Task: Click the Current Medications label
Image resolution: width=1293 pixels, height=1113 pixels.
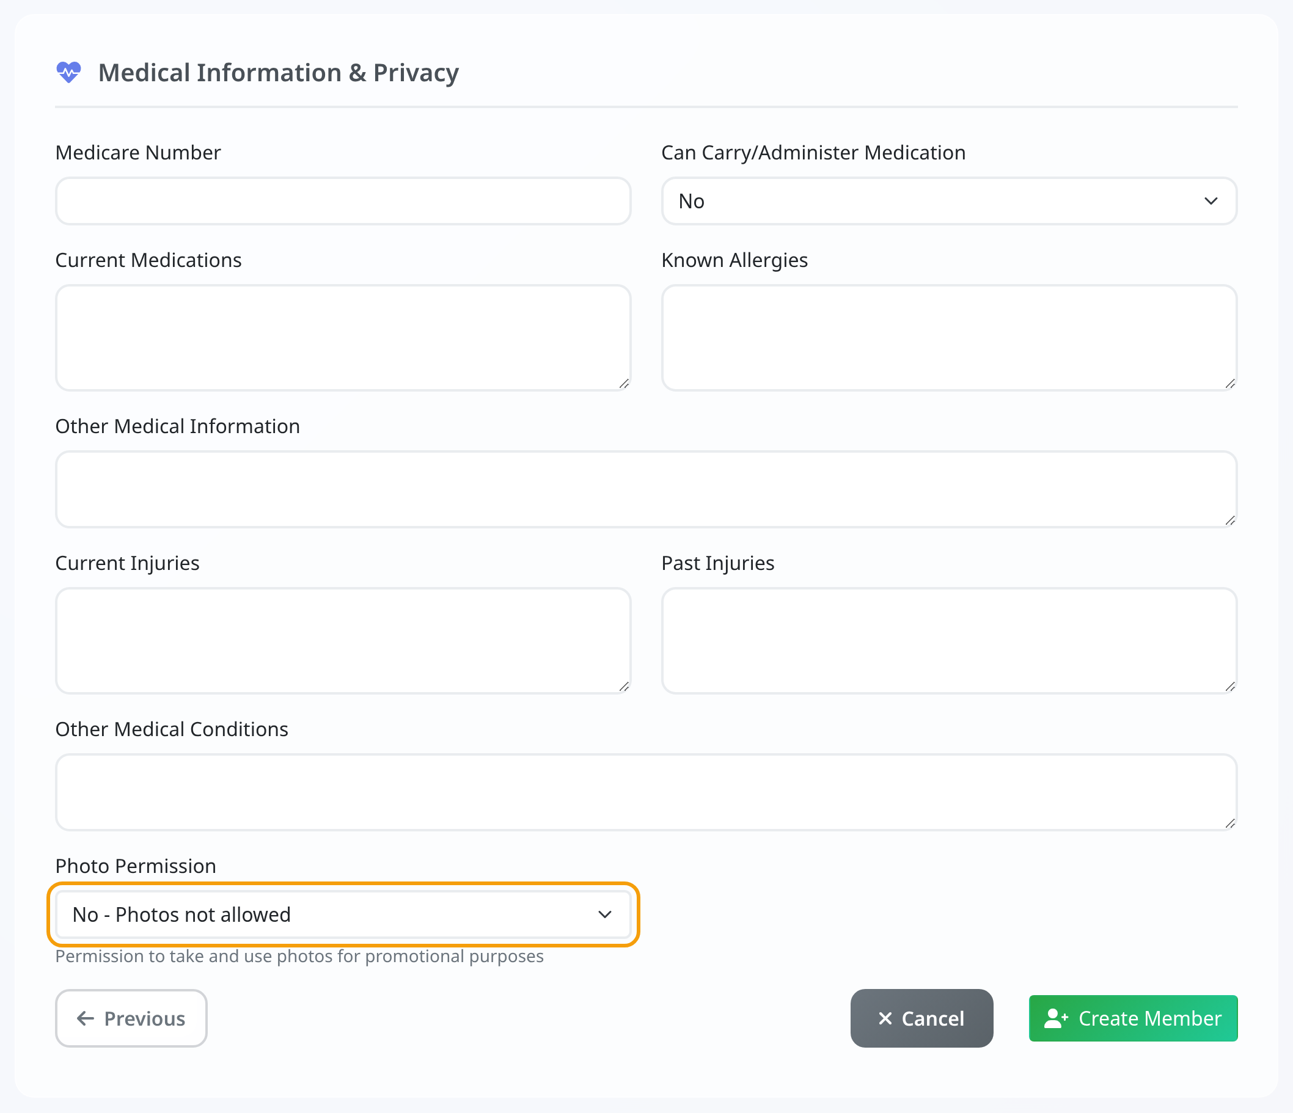Action: point(148,260)
